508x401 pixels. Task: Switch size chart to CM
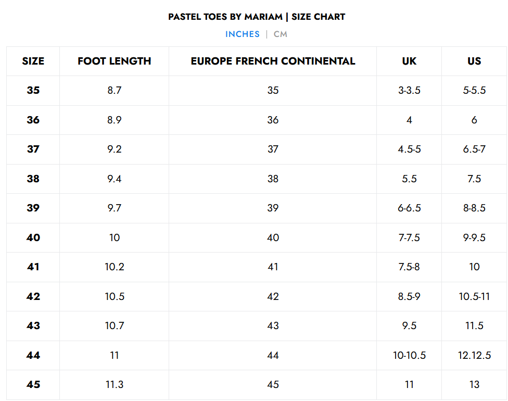tap(281, 34)
